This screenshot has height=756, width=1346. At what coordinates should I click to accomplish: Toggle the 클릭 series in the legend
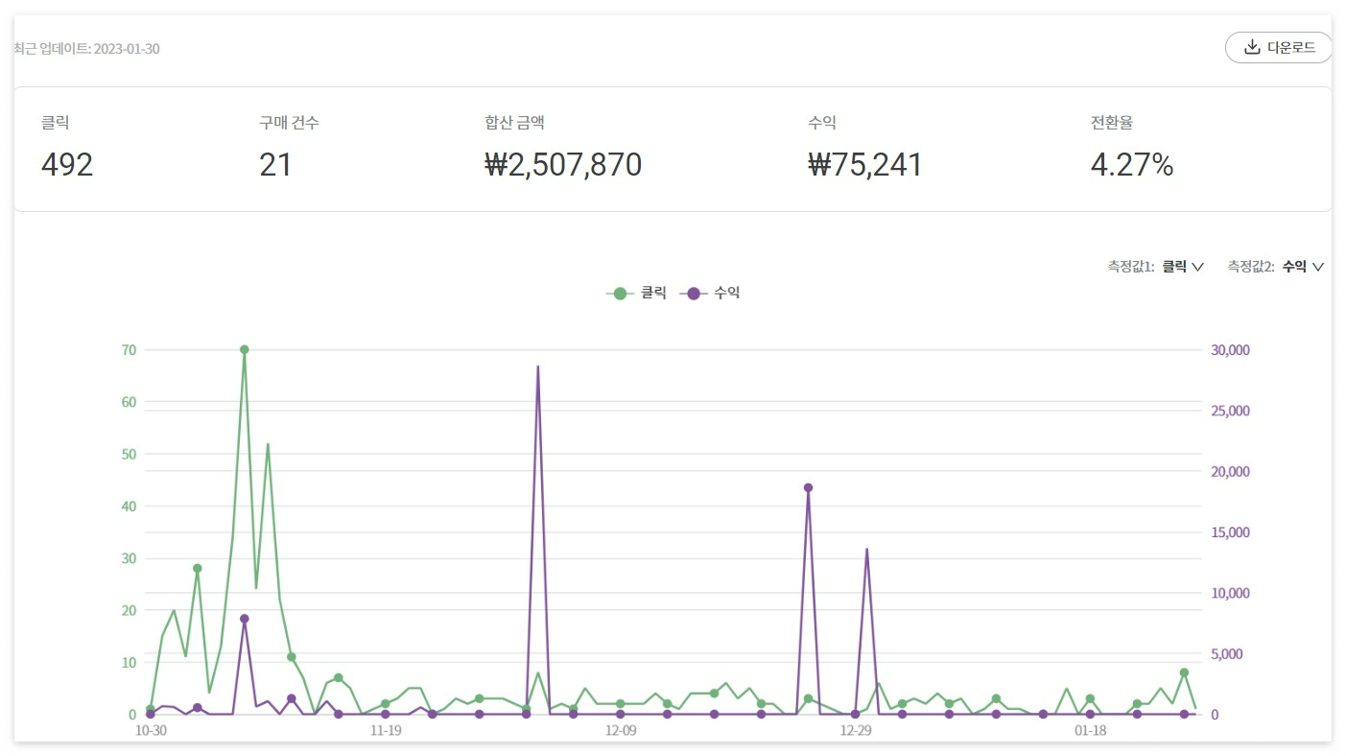click(636, 293)
